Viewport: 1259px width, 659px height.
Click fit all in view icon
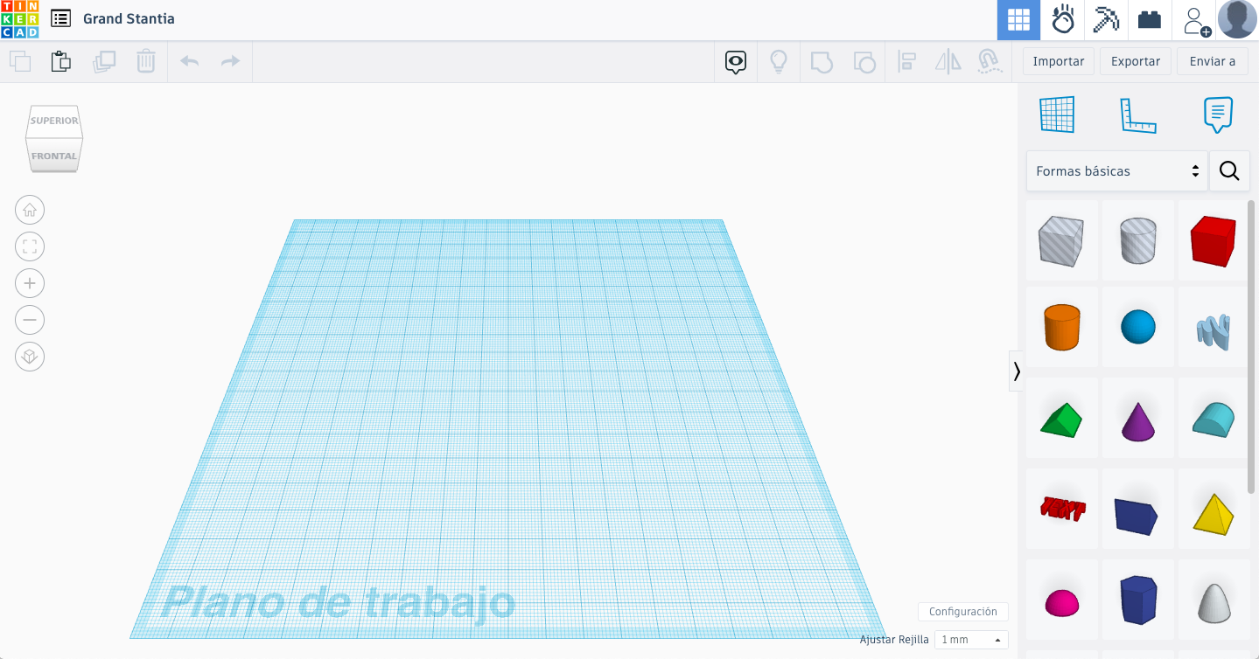(x=30, y=246)
